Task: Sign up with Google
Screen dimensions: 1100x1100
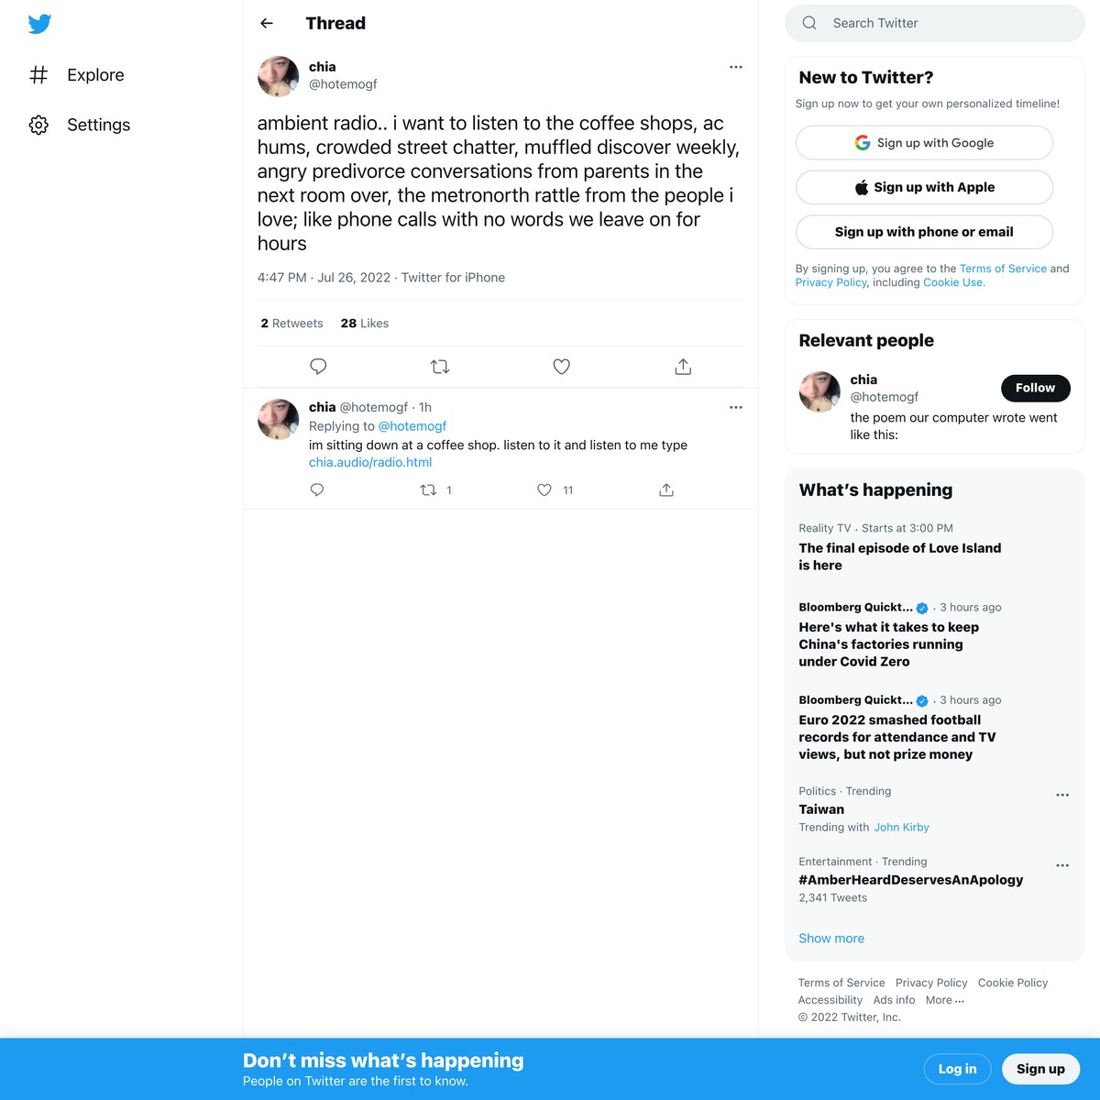Action: tap(924, 143)
